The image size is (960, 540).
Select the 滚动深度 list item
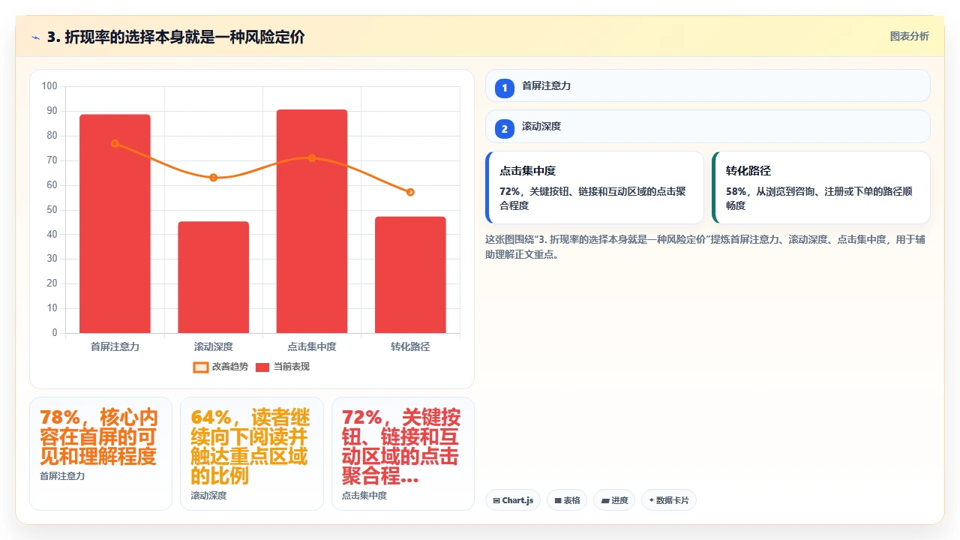[x=707, y=126]
